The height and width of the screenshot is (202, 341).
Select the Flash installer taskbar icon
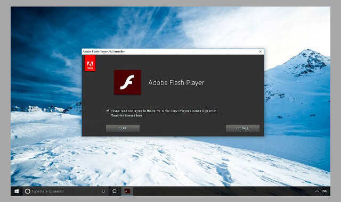127,191
